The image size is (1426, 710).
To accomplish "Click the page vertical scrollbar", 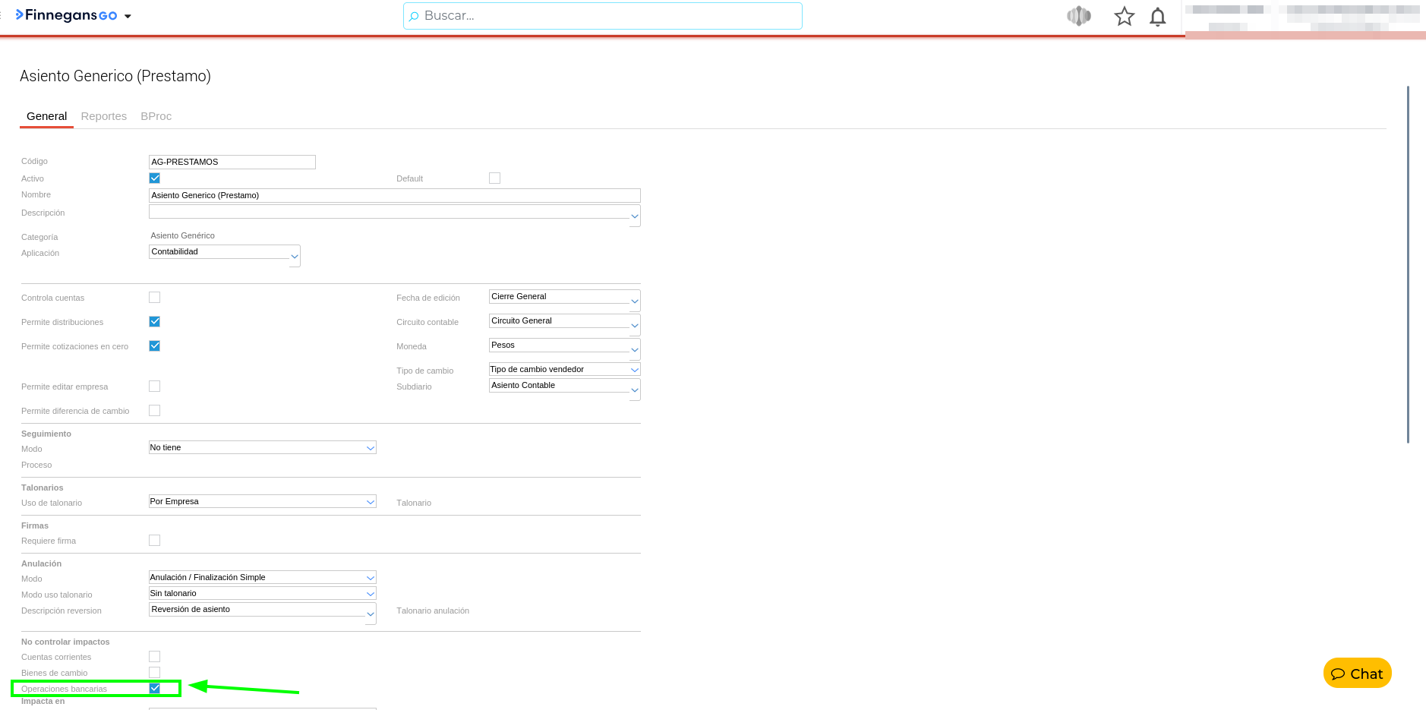I will 1408,264.
